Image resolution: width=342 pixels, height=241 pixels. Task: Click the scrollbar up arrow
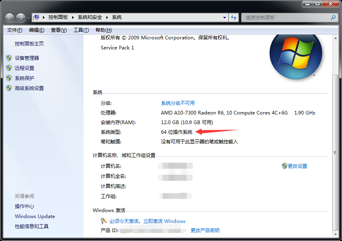pyautogui.click(x=336, y=38)
